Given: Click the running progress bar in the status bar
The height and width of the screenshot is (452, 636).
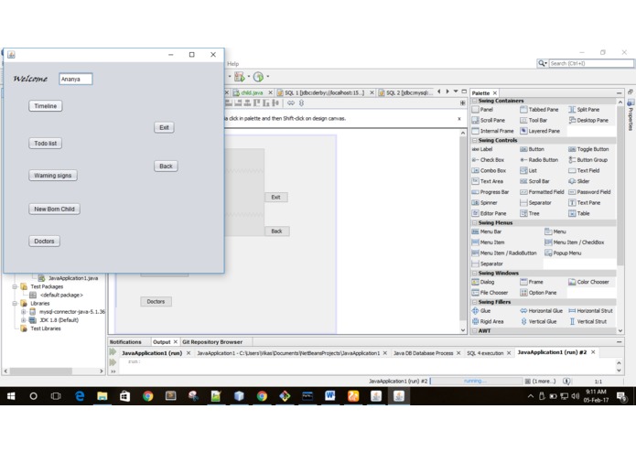Looking at the screenshot, I should pyautogui.click(x=476, y=381).
